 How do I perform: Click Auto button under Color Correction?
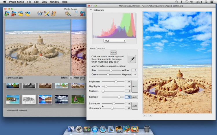tap(113, 52)
